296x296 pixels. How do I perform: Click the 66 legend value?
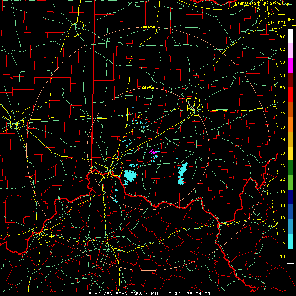283,36
